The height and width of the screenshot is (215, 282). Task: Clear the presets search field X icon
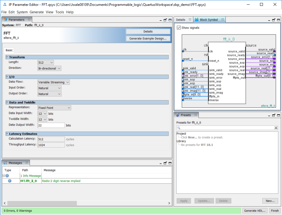276,128
